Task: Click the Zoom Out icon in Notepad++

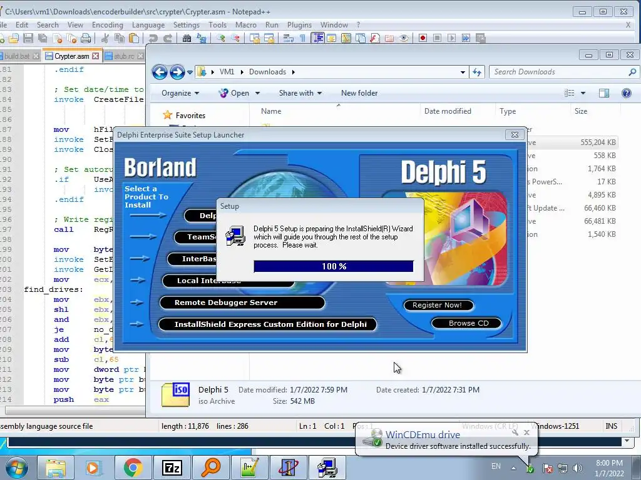Action: click(x=235, y=38)
